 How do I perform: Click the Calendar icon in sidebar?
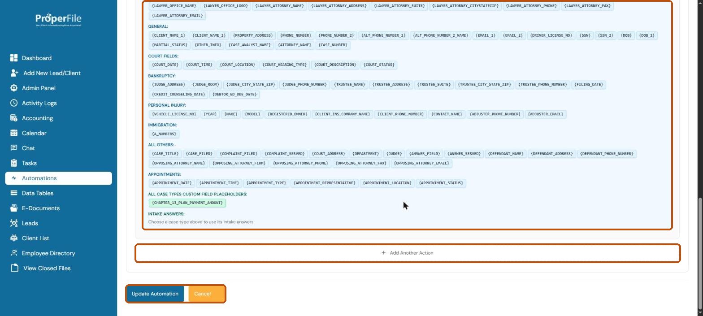coord(14,133)
